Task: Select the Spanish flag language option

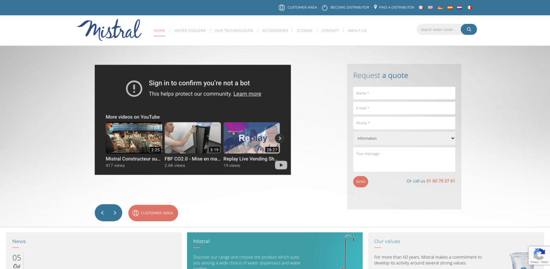Action: point(450,7)
